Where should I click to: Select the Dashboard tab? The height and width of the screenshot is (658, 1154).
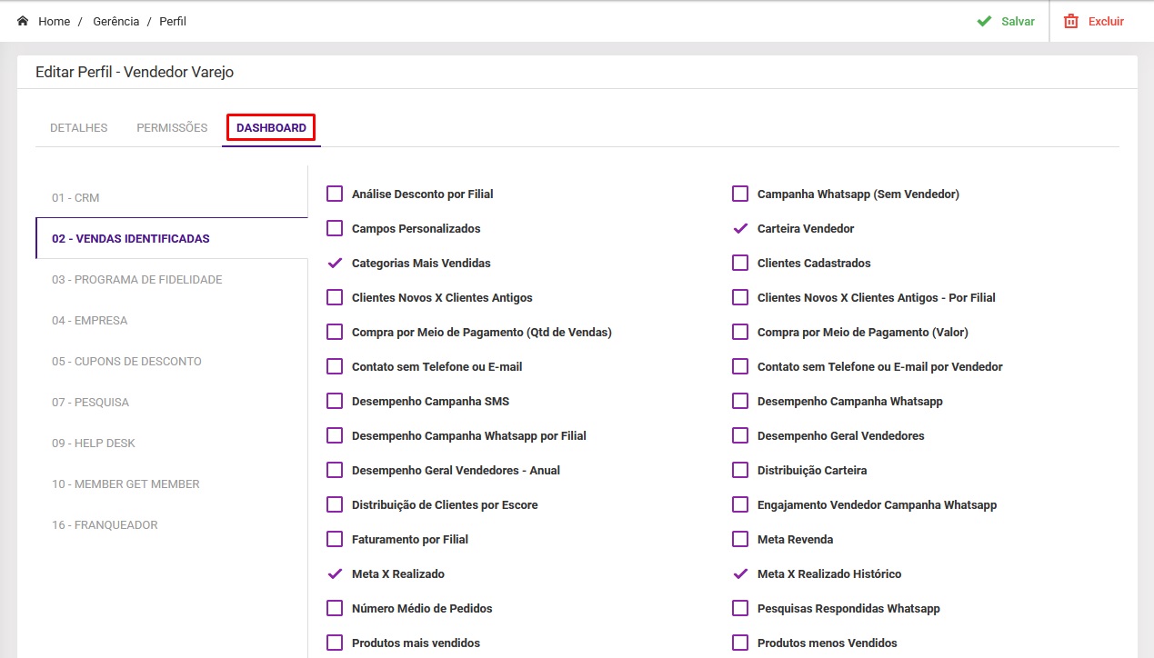point(271,128)
